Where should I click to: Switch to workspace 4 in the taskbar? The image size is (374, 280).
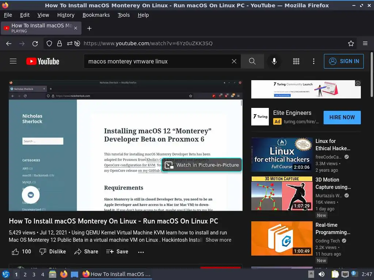[x=43, y=275]
